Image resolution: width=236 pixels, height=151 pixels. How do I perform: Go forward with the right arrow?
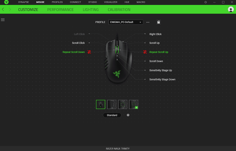(10, 9)
